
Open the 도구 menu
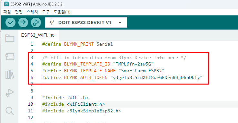pyautogui.click(x=46, y=12)
